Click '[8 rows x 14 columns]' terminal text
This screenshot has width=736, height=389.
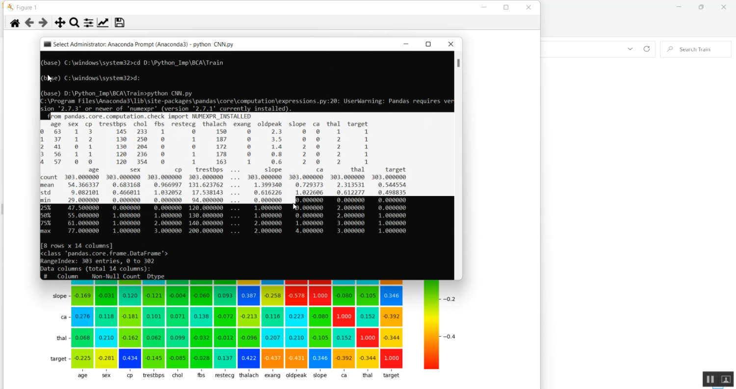(77, 246)
